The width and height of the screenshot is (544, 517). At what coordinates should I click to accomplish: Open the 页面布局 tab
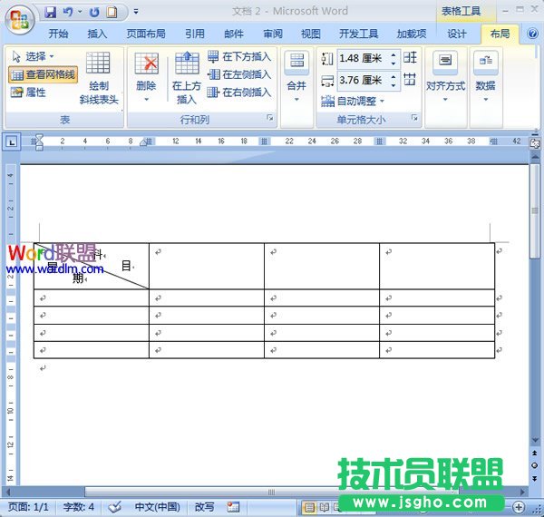coord(146,34)
